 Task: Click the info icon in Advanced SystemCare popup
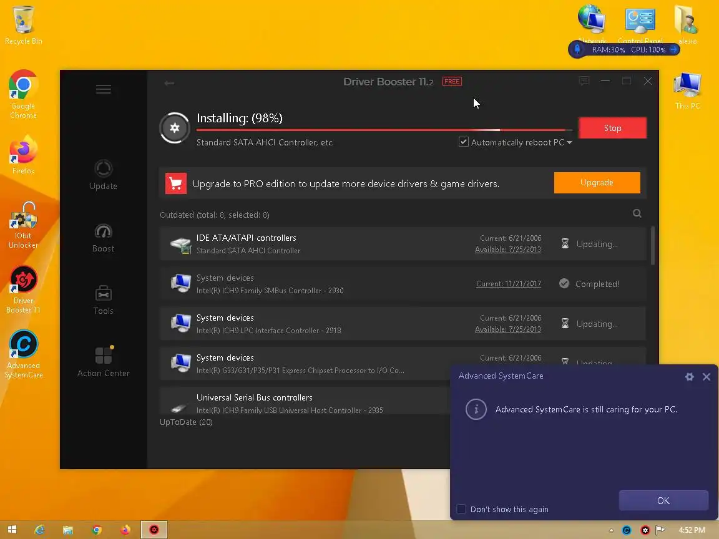pos(476,409)
